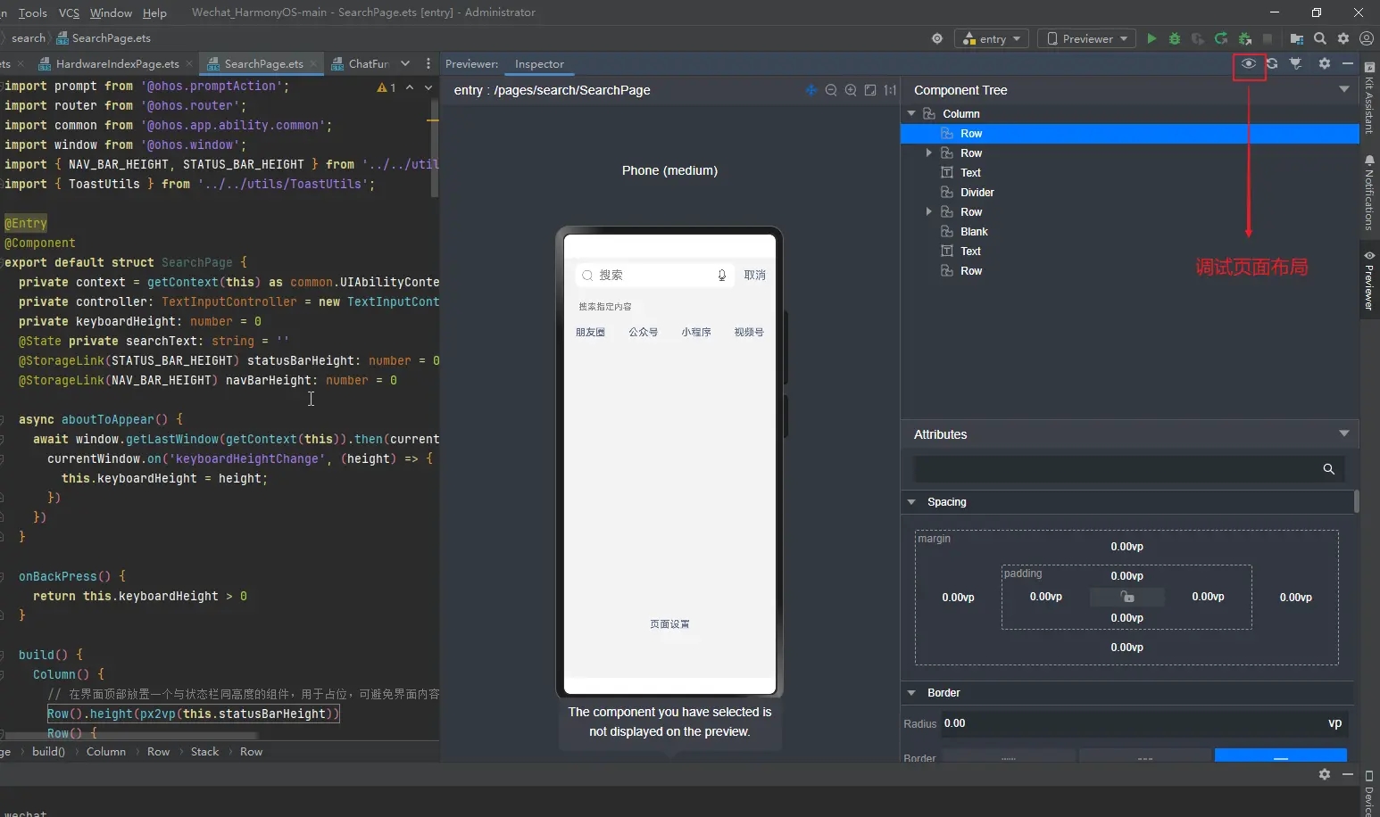Toggle the padding lock icon
Image resolution: width=1380 pixels, height=817 pixels.
point(1127,597)
